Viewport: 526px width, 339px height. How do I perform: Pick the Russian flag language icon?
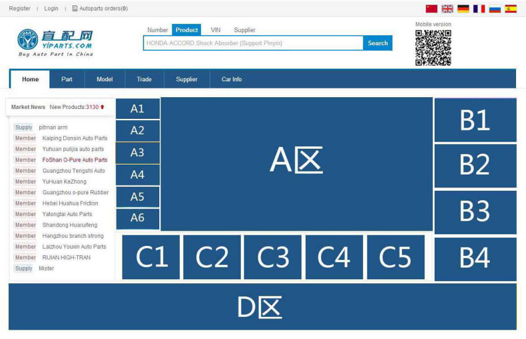click(495, 9)
